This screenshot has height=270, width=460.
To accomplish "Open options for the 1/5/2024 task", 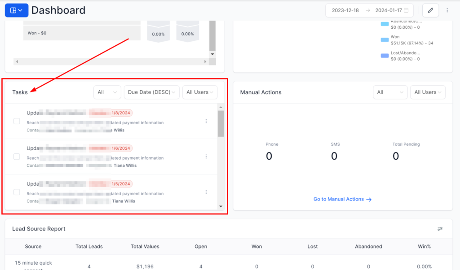I will coord(206,192).
